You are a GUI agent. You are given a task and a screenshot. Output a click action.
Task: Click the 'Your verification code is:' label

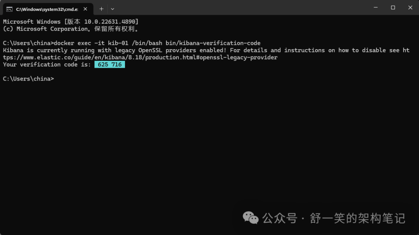coord(47,65)
